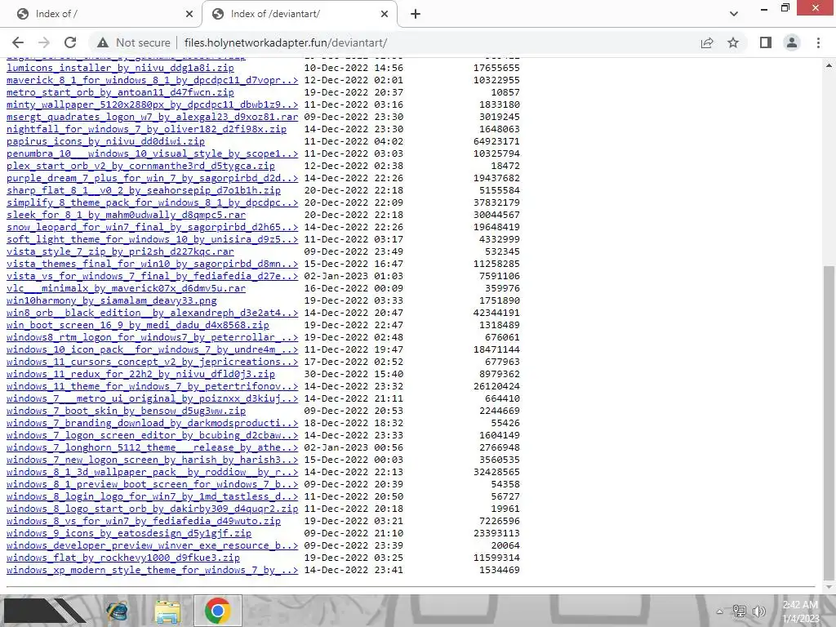Open win10harmony_by_siamalam png image
The image size is (836, 627).
[111, 300]
